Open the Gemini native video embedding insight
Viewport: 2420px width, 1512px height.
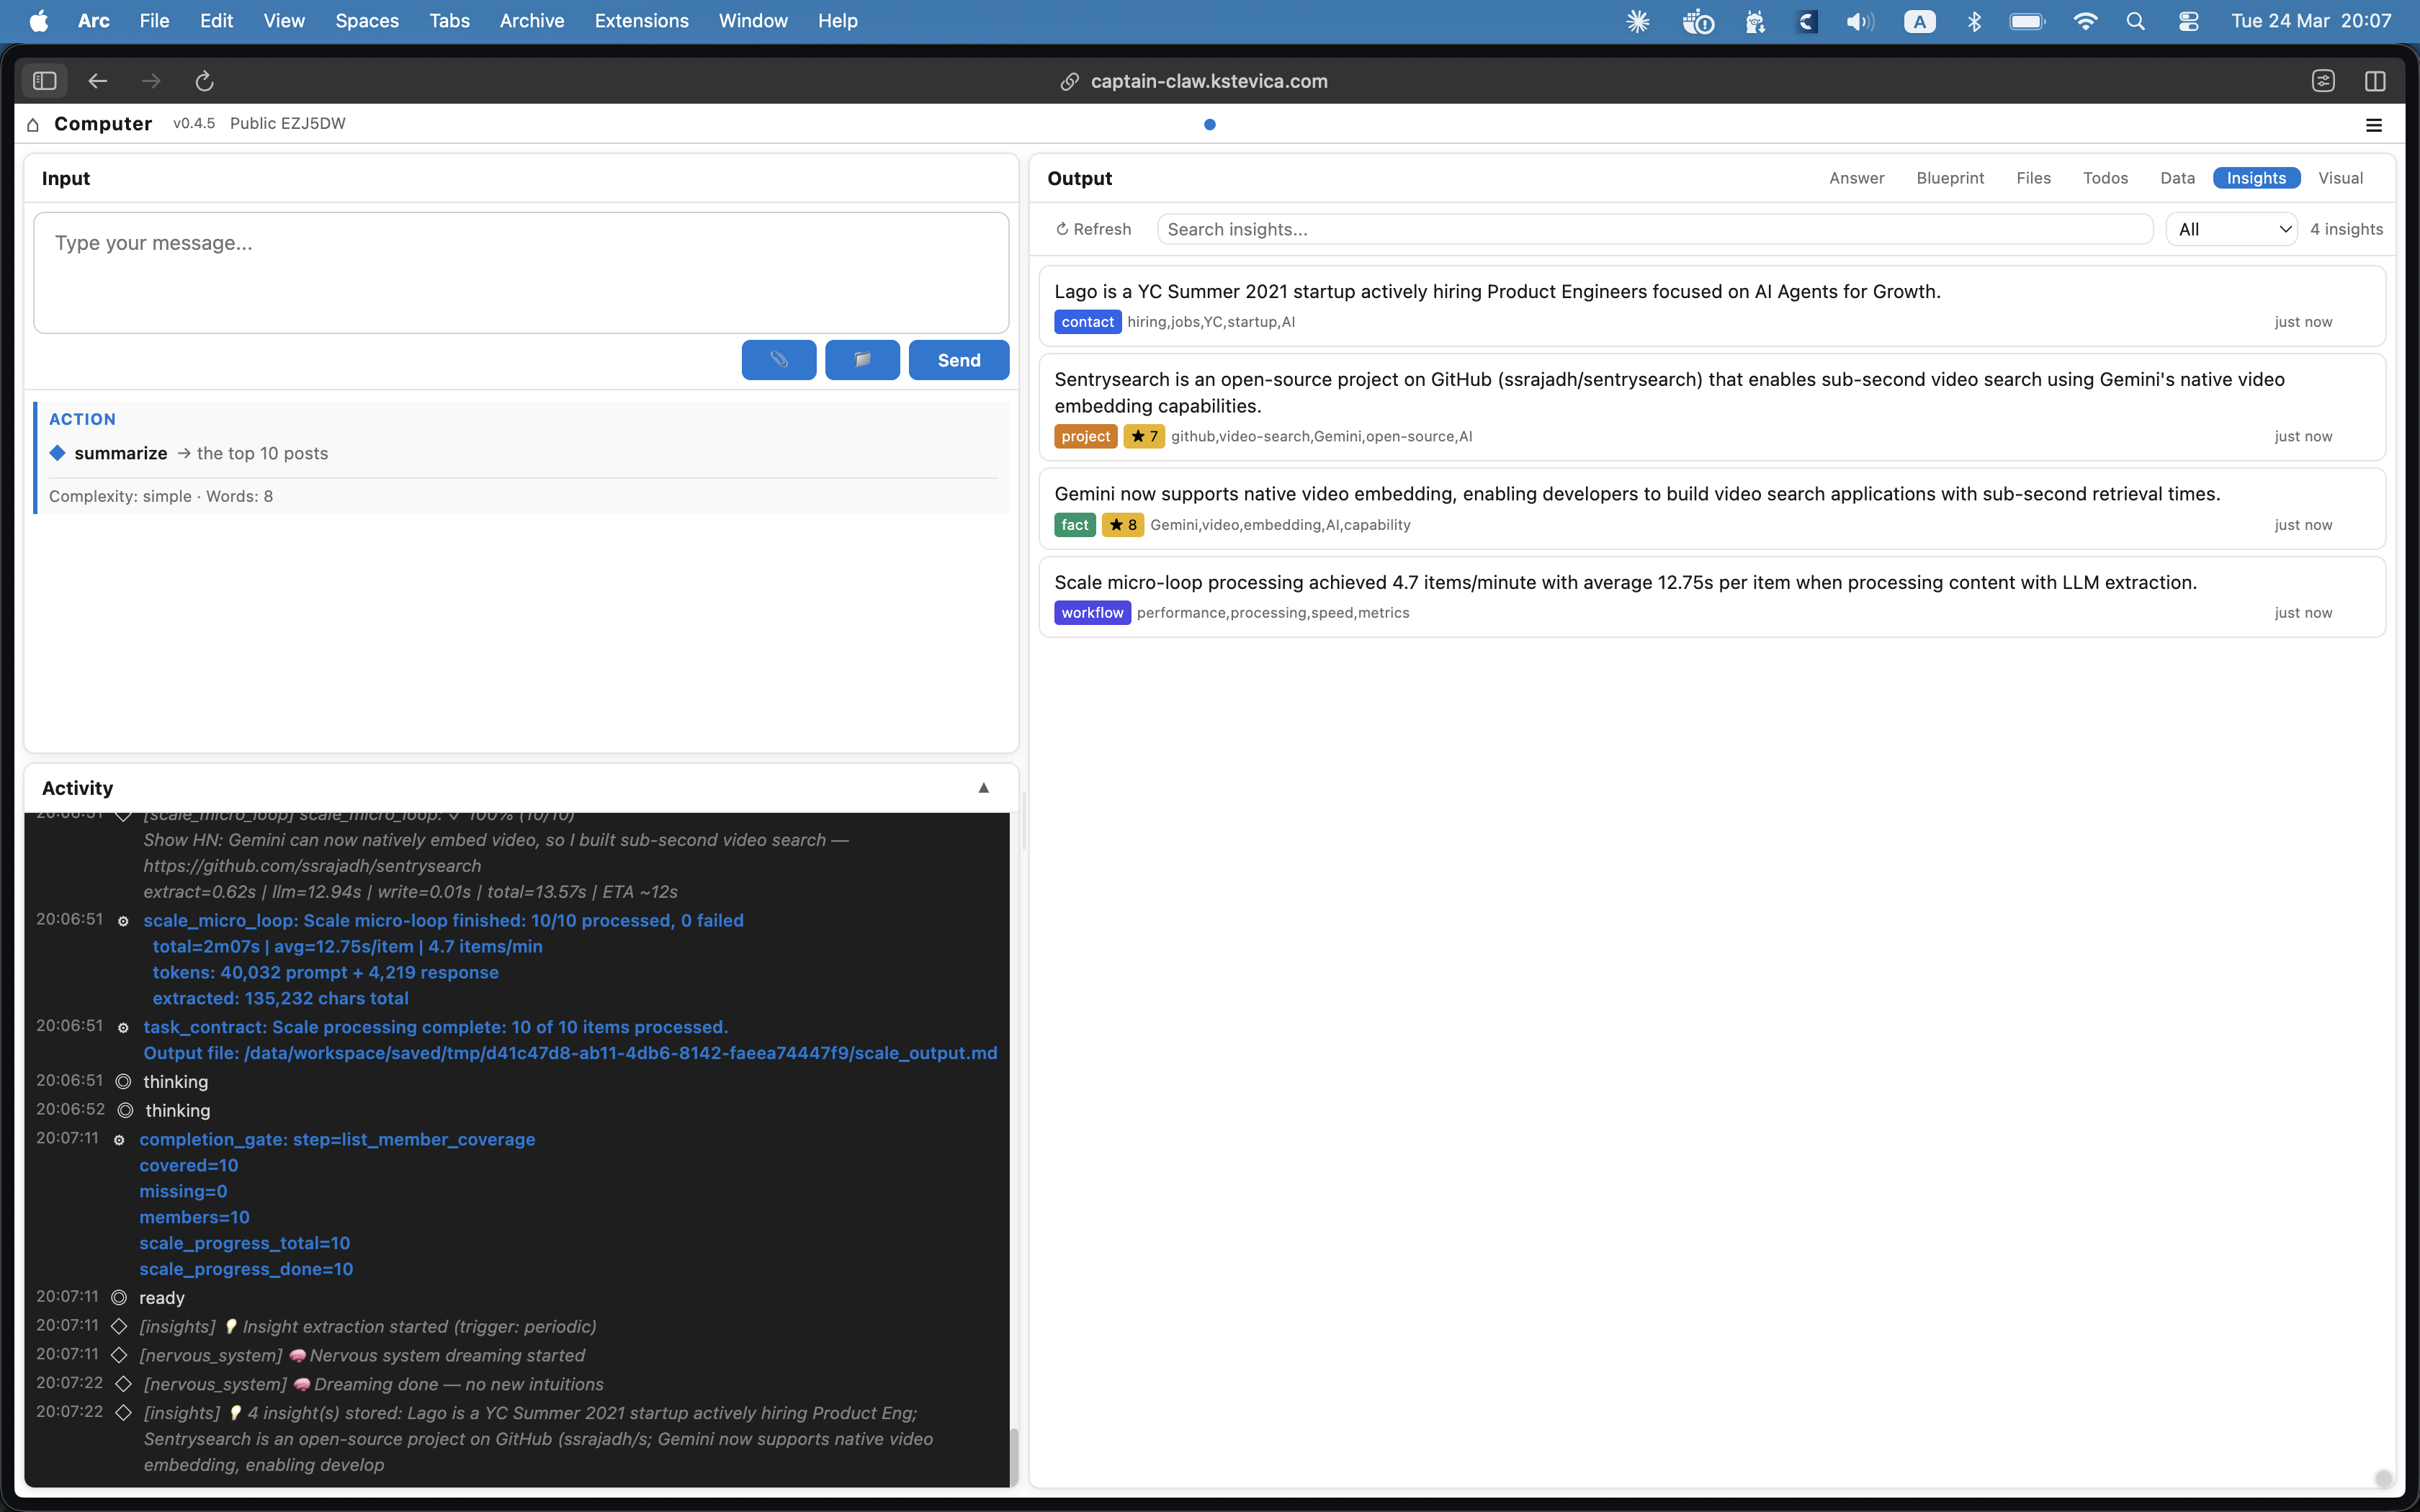[x=1711, y=509]
